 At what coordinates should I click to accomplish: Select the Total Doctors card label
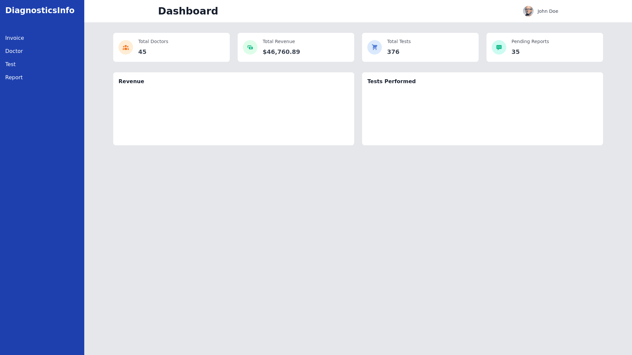[x=153, y=41]
